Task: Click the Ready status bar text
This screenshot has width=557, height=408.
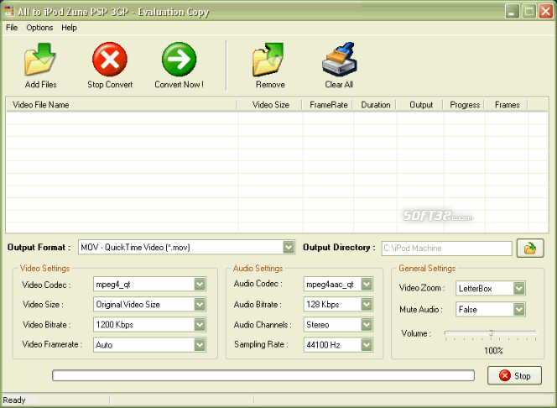Action: coord(14,400)
